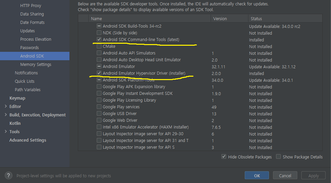The width and height of the screenshot is (331, 183).
Task: Expand the Tools settings section
Action: (x=6, y=132)
